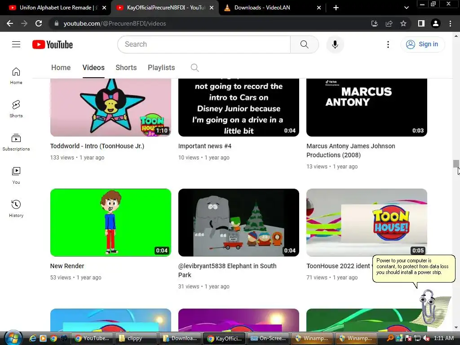Open Shorts in the left sidebar
Image resolution: width=460 pixels, height=345 pixels.
tap(16, 109)
